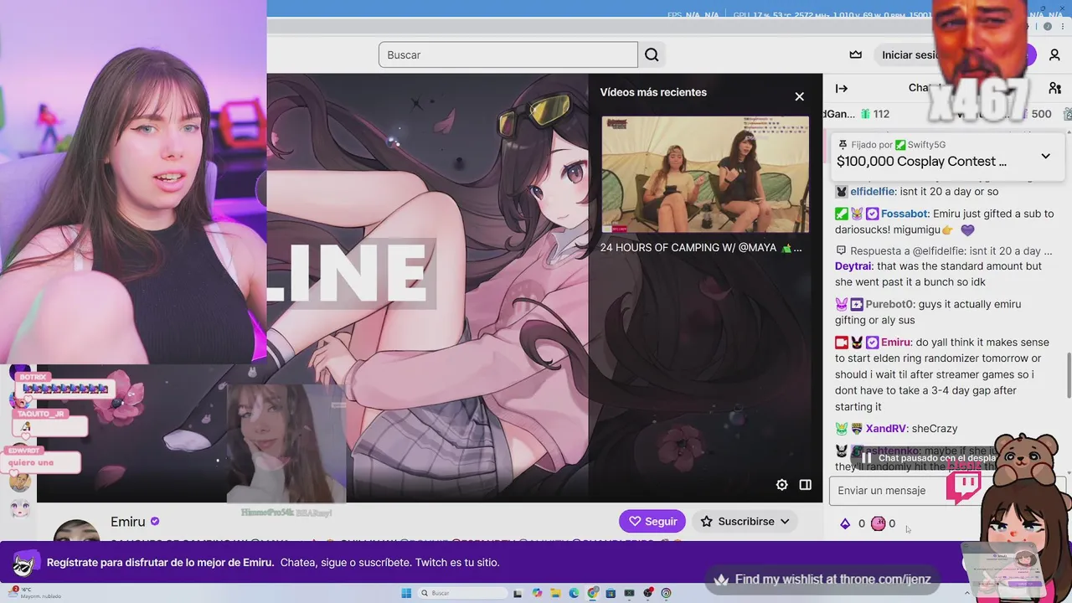Open the Suscribirse dropdown
Image resolution: width=1072 pixels, height=603 pixels.
click(745, 521)
